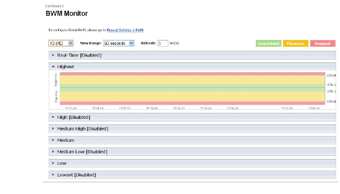340x194 pixels.
Task: Collapse the Highest section arrow
Action: click(x=53, y=67)
